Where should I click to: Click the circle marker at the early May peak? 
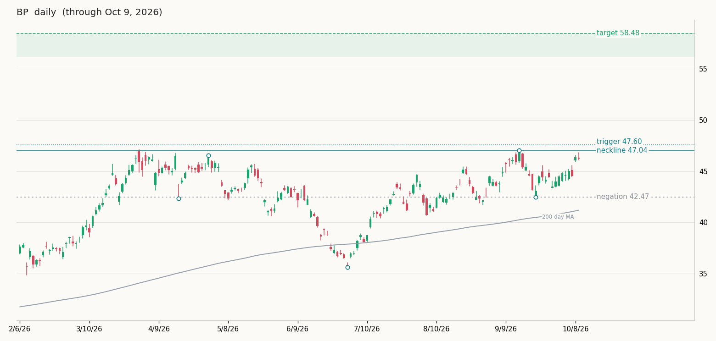[208, 155]
